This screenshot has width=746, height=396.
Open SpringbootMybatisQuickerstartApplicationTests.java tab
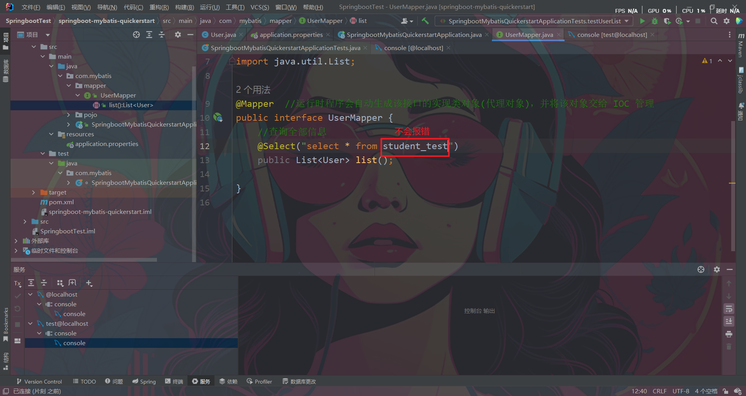tap(286, 48)
